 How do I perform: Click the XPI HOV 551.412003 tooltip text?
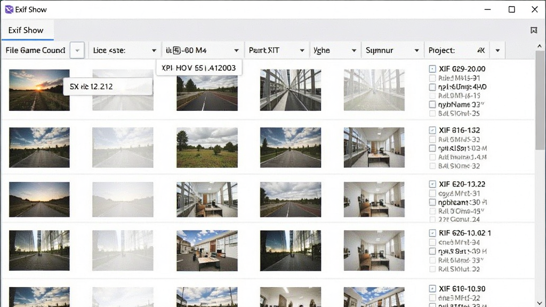pyautogui.click(x=198, y=68)
